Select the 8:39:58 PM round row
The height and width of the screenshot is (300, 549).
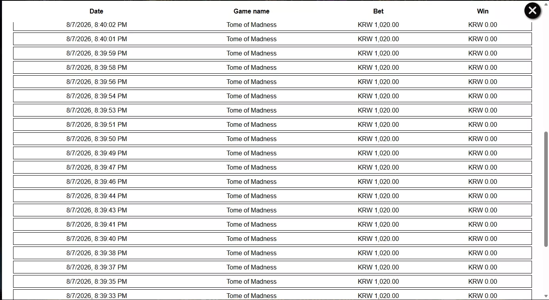(x=273, y=67)
